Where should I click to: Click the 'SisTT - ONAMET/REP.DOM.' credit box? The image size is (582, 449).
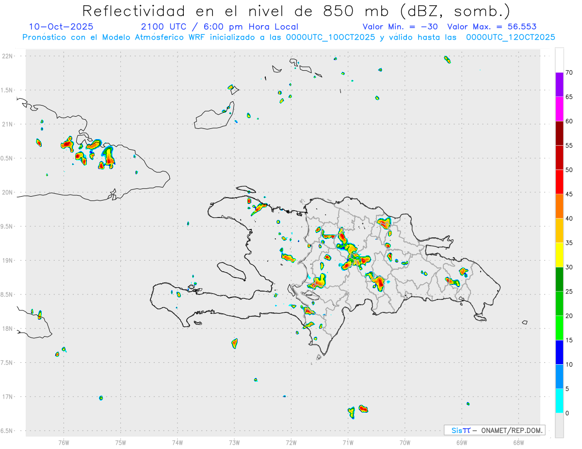494,430
